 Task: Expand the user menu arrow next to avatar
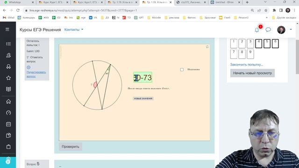[x=291, y=29]
